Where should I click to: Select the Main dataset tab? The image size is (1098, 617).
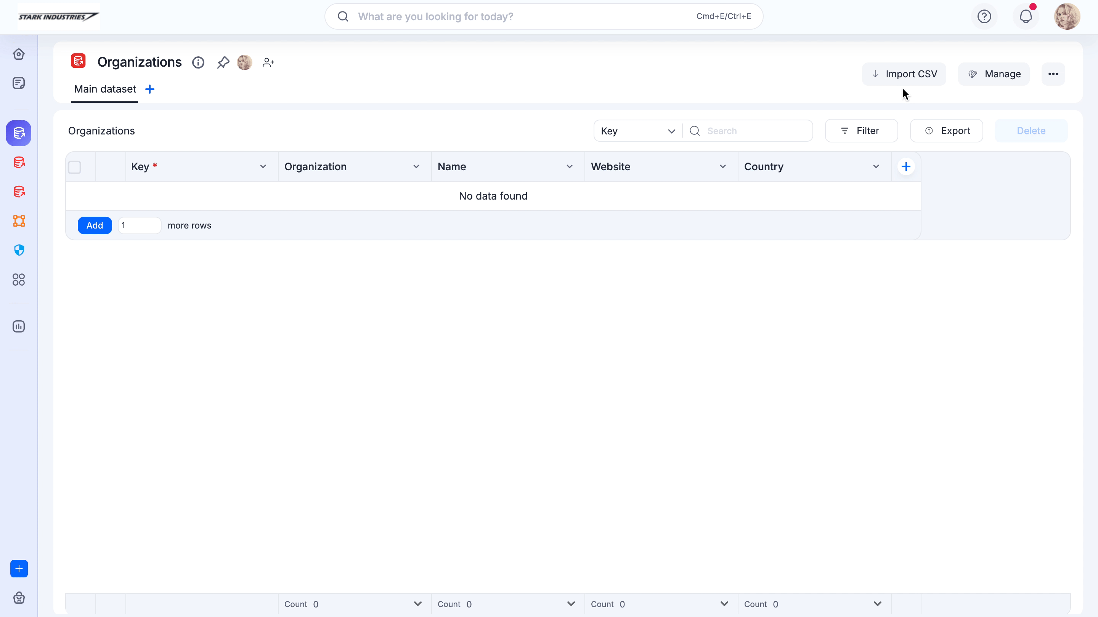(105, 89)
